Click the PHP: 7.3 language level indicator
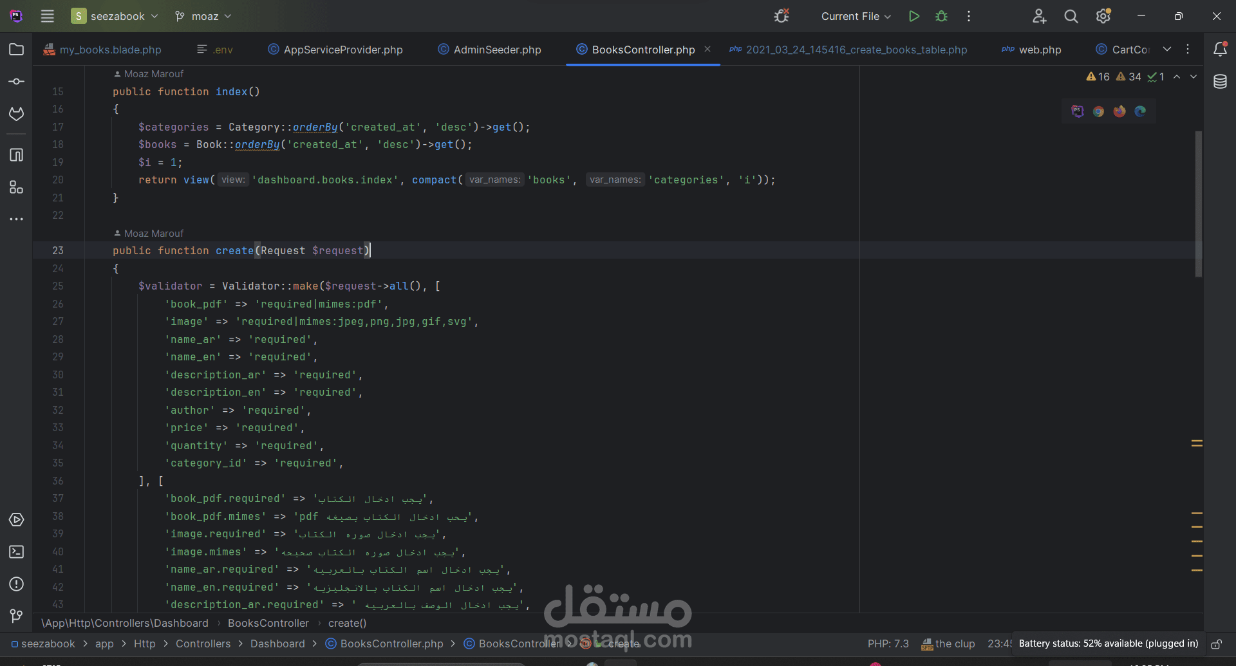This screenshot has height=666, width=1236. click(888, 643)
